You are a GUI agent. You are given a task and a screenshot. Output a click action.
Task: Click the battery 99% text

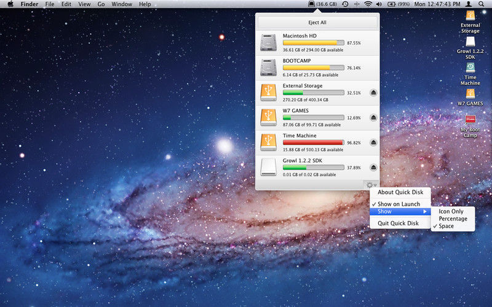403,4
